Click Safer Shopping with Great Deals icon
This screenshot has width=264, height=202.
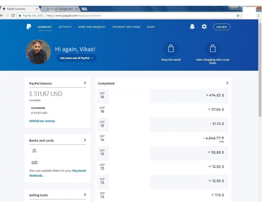point(212,48)
